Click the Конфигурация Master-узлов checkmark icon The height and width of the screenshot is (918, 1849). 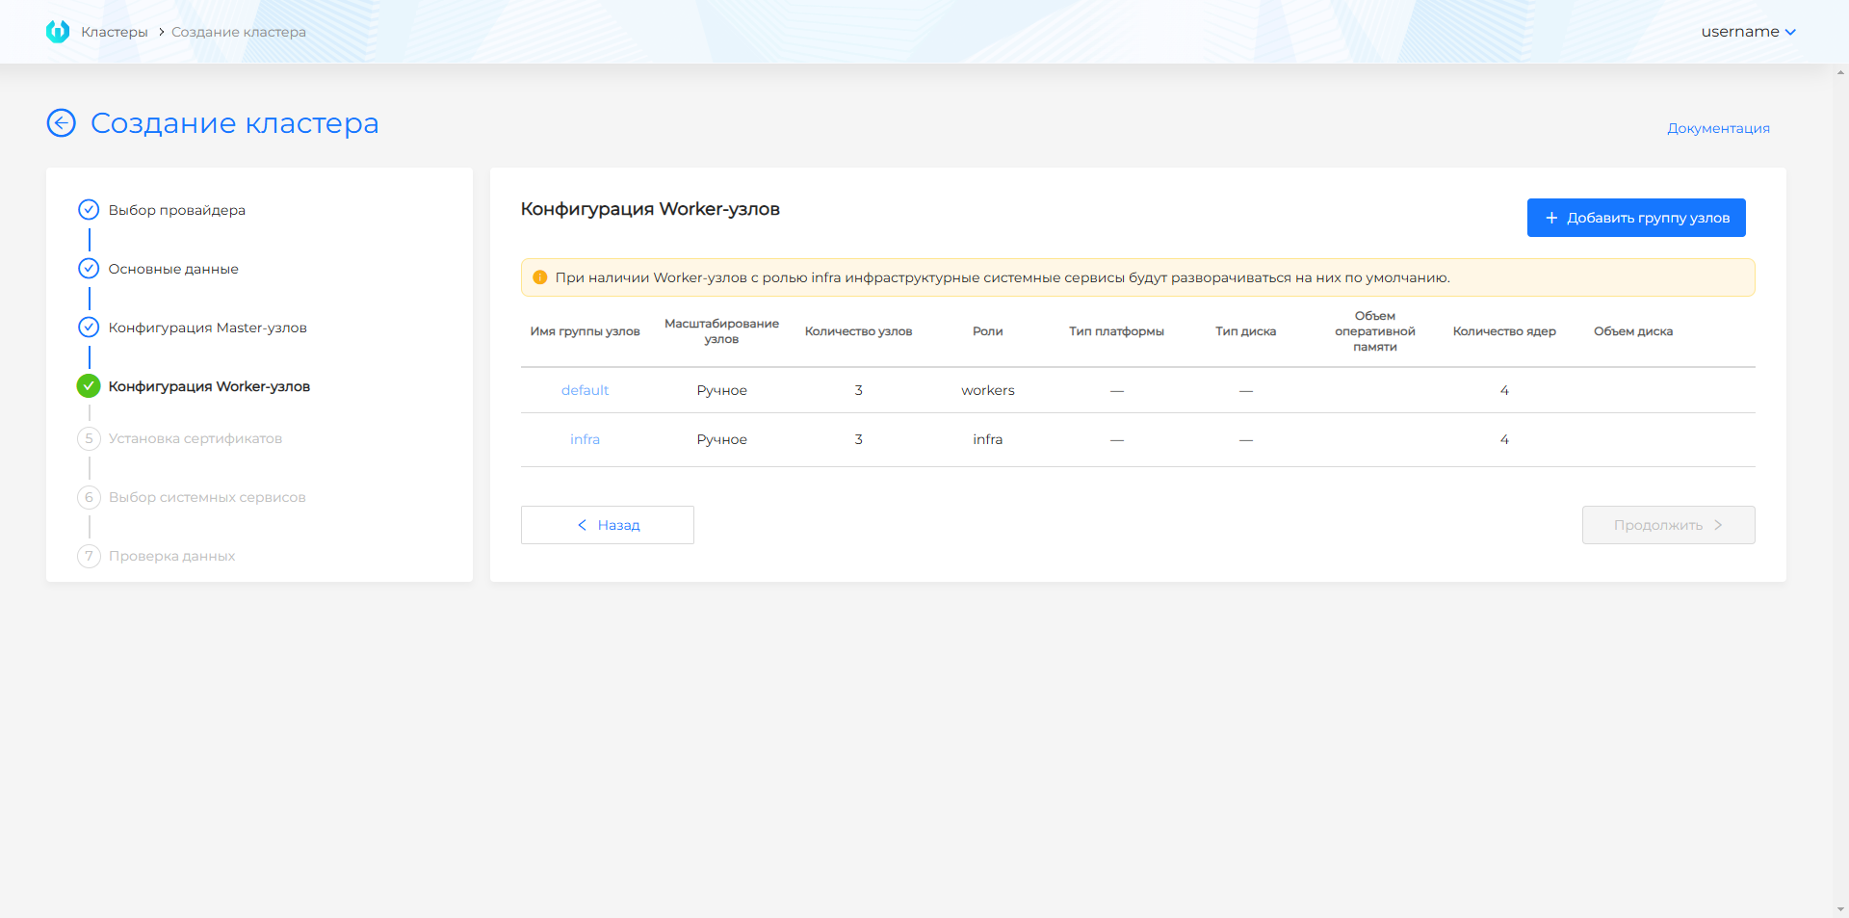point(89,328)
